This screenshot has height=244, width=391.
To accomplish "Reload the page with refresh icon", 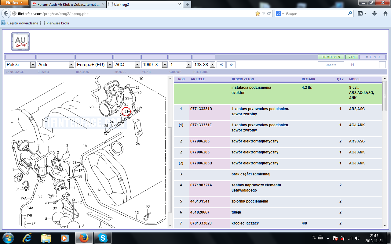I will [269, 14].
